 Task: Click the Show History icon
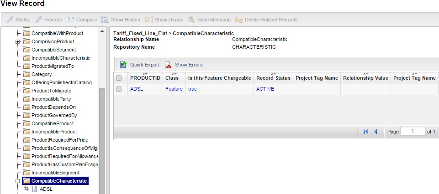coord(105,20)
